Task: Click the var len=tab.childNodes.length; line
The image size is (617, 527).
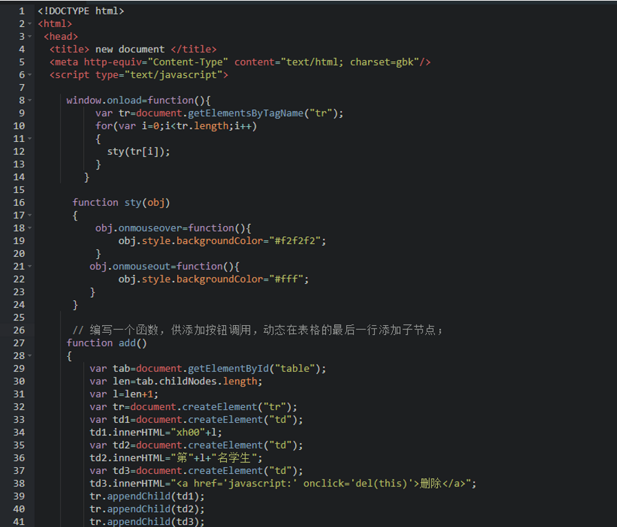Action: click(176, 382)
